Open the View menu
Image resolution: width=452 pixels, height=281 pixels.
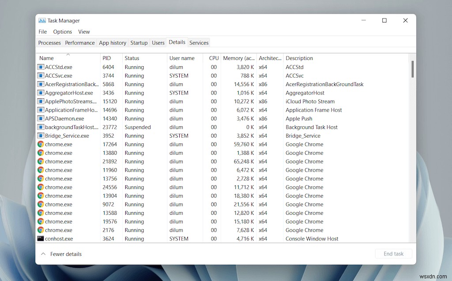click(x=84, y=31)
